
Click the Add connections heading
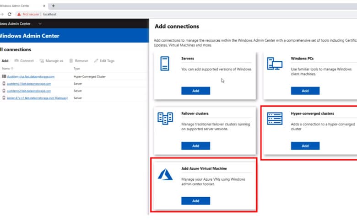(x=177, y=27)
